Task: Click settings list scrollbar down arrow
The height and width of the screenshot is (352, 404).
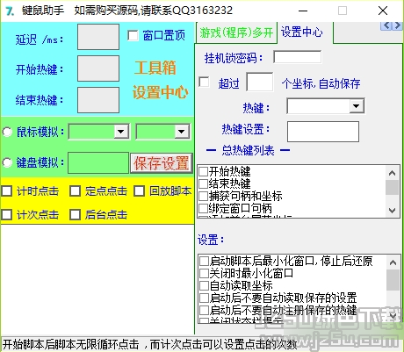Action: click(393, 316)
